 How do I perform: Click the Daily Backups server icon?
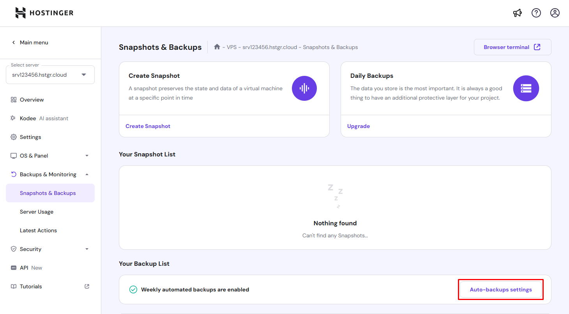(526, 88)
